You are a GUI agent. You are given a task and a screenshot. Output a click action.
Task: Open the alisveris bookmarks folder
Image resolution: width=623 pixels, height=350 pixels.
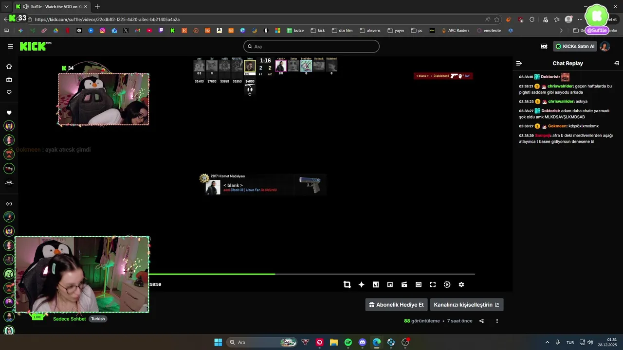tap(370, 30)
